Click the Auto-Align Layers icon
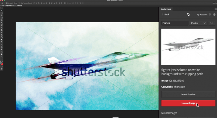The width and height of the screenshot is (217, 118). pos(65,3)
